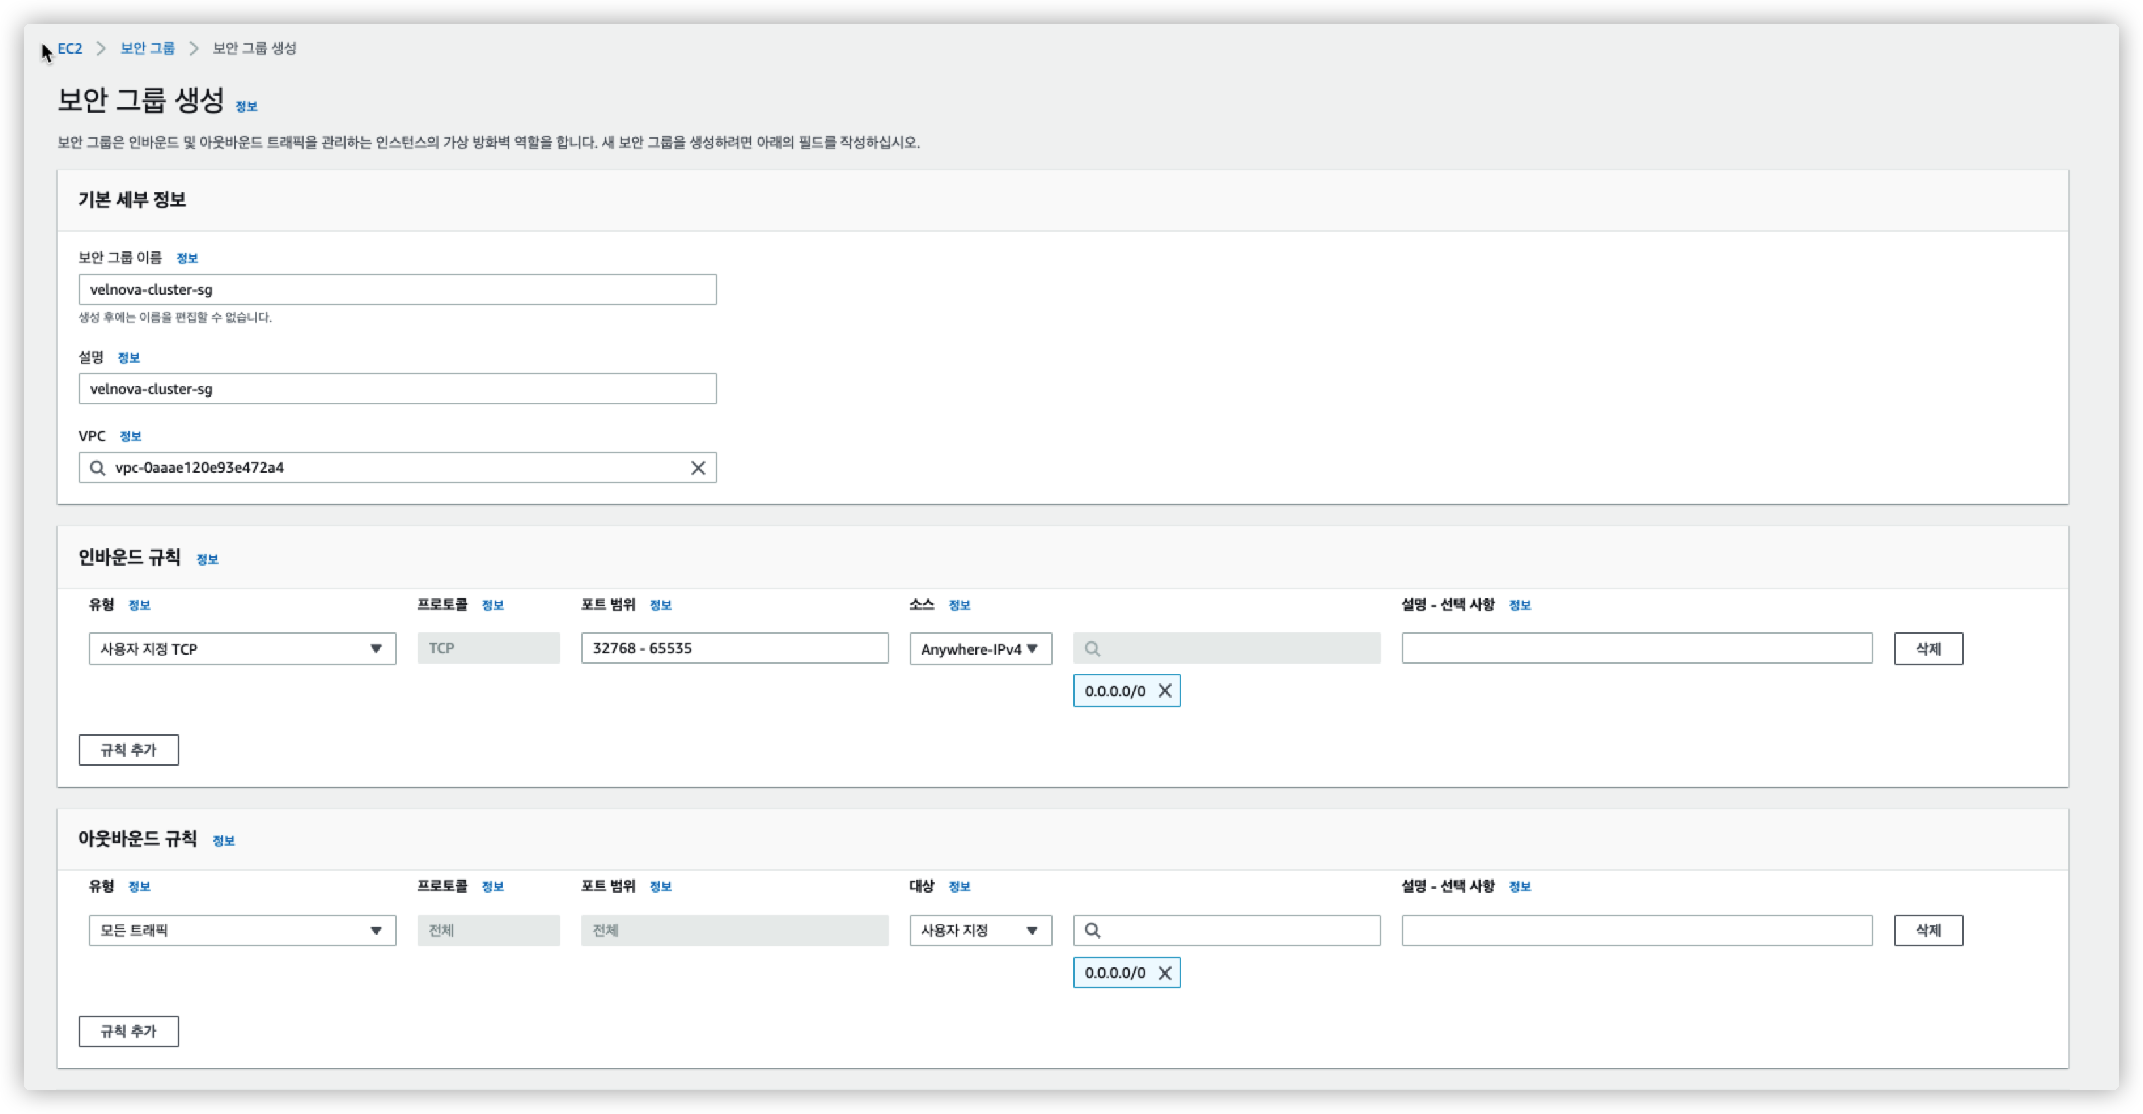Open 정보 link beside 아웃바운드 규칙 heading
Screen dimensions: 2143x1114
[224, 841]
